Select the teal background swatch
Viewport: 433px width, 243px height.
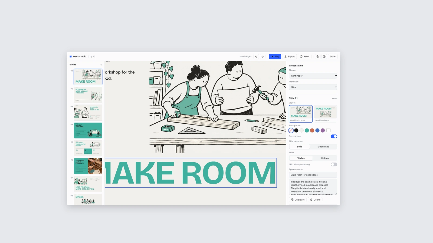pos(307,130)
